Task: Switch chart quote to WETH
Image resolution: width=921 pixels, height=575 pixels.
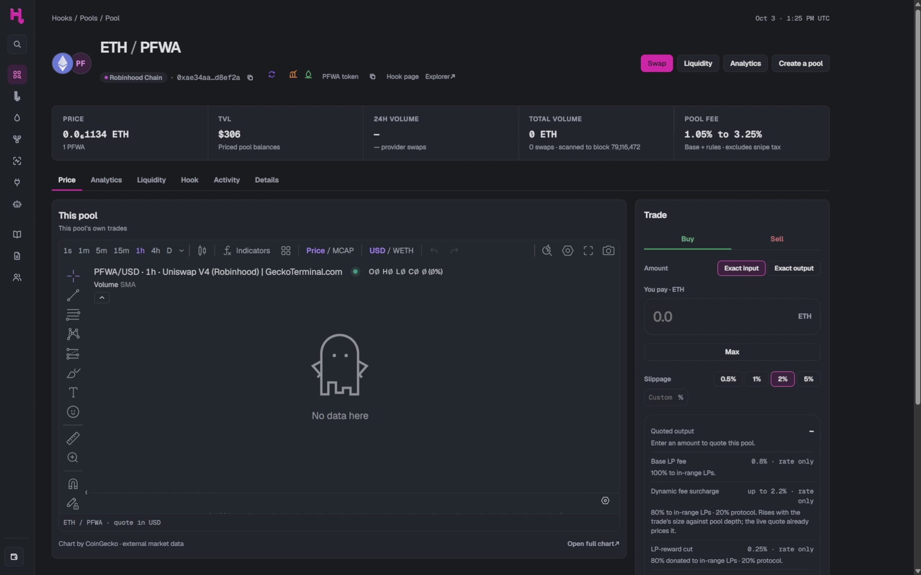Action: pyautogui.click(x=403, y=250)
